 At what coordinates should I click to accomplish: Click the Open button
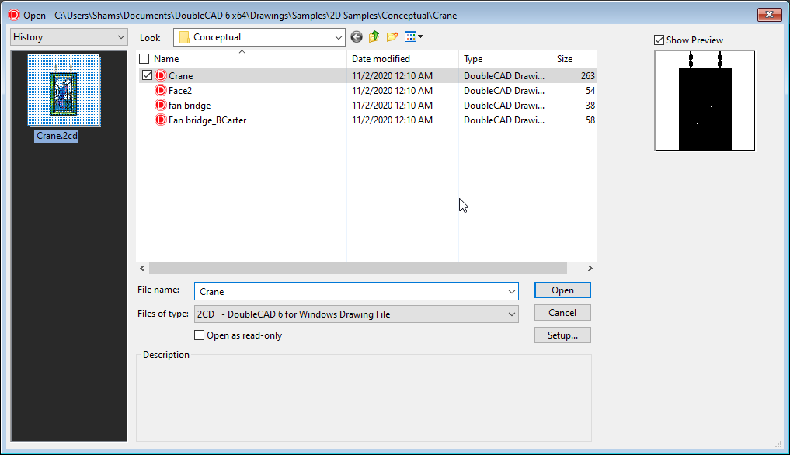point(562,290)
